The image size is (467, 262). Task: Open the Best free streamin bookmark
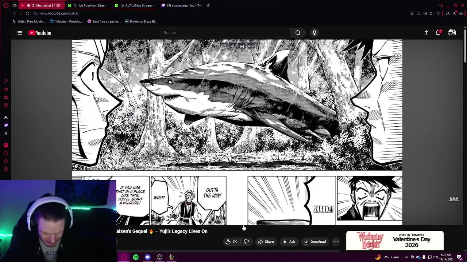pyautogui.click(x=104, y=21)
